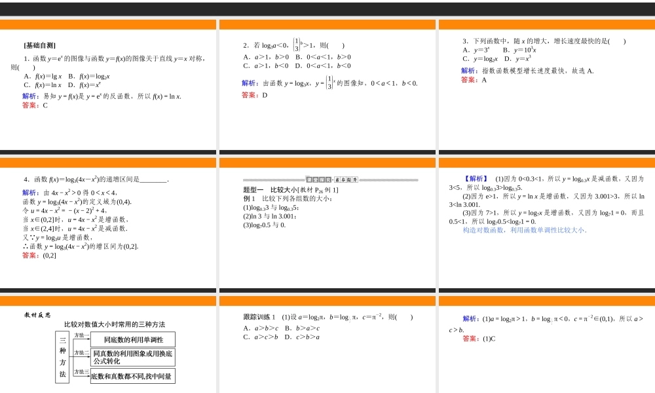Screen dimensions: 655x393
Task: Choose option B. y=10³x
Action: pos(519,50)
